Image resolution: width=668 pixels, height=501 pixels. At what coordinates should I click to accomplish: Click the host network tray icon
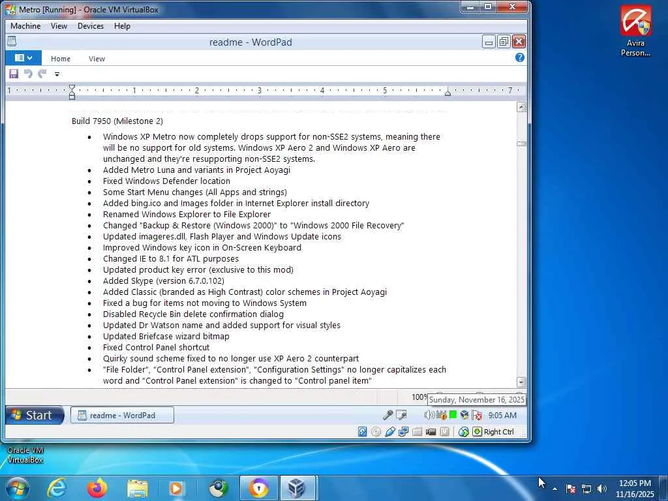586,489
